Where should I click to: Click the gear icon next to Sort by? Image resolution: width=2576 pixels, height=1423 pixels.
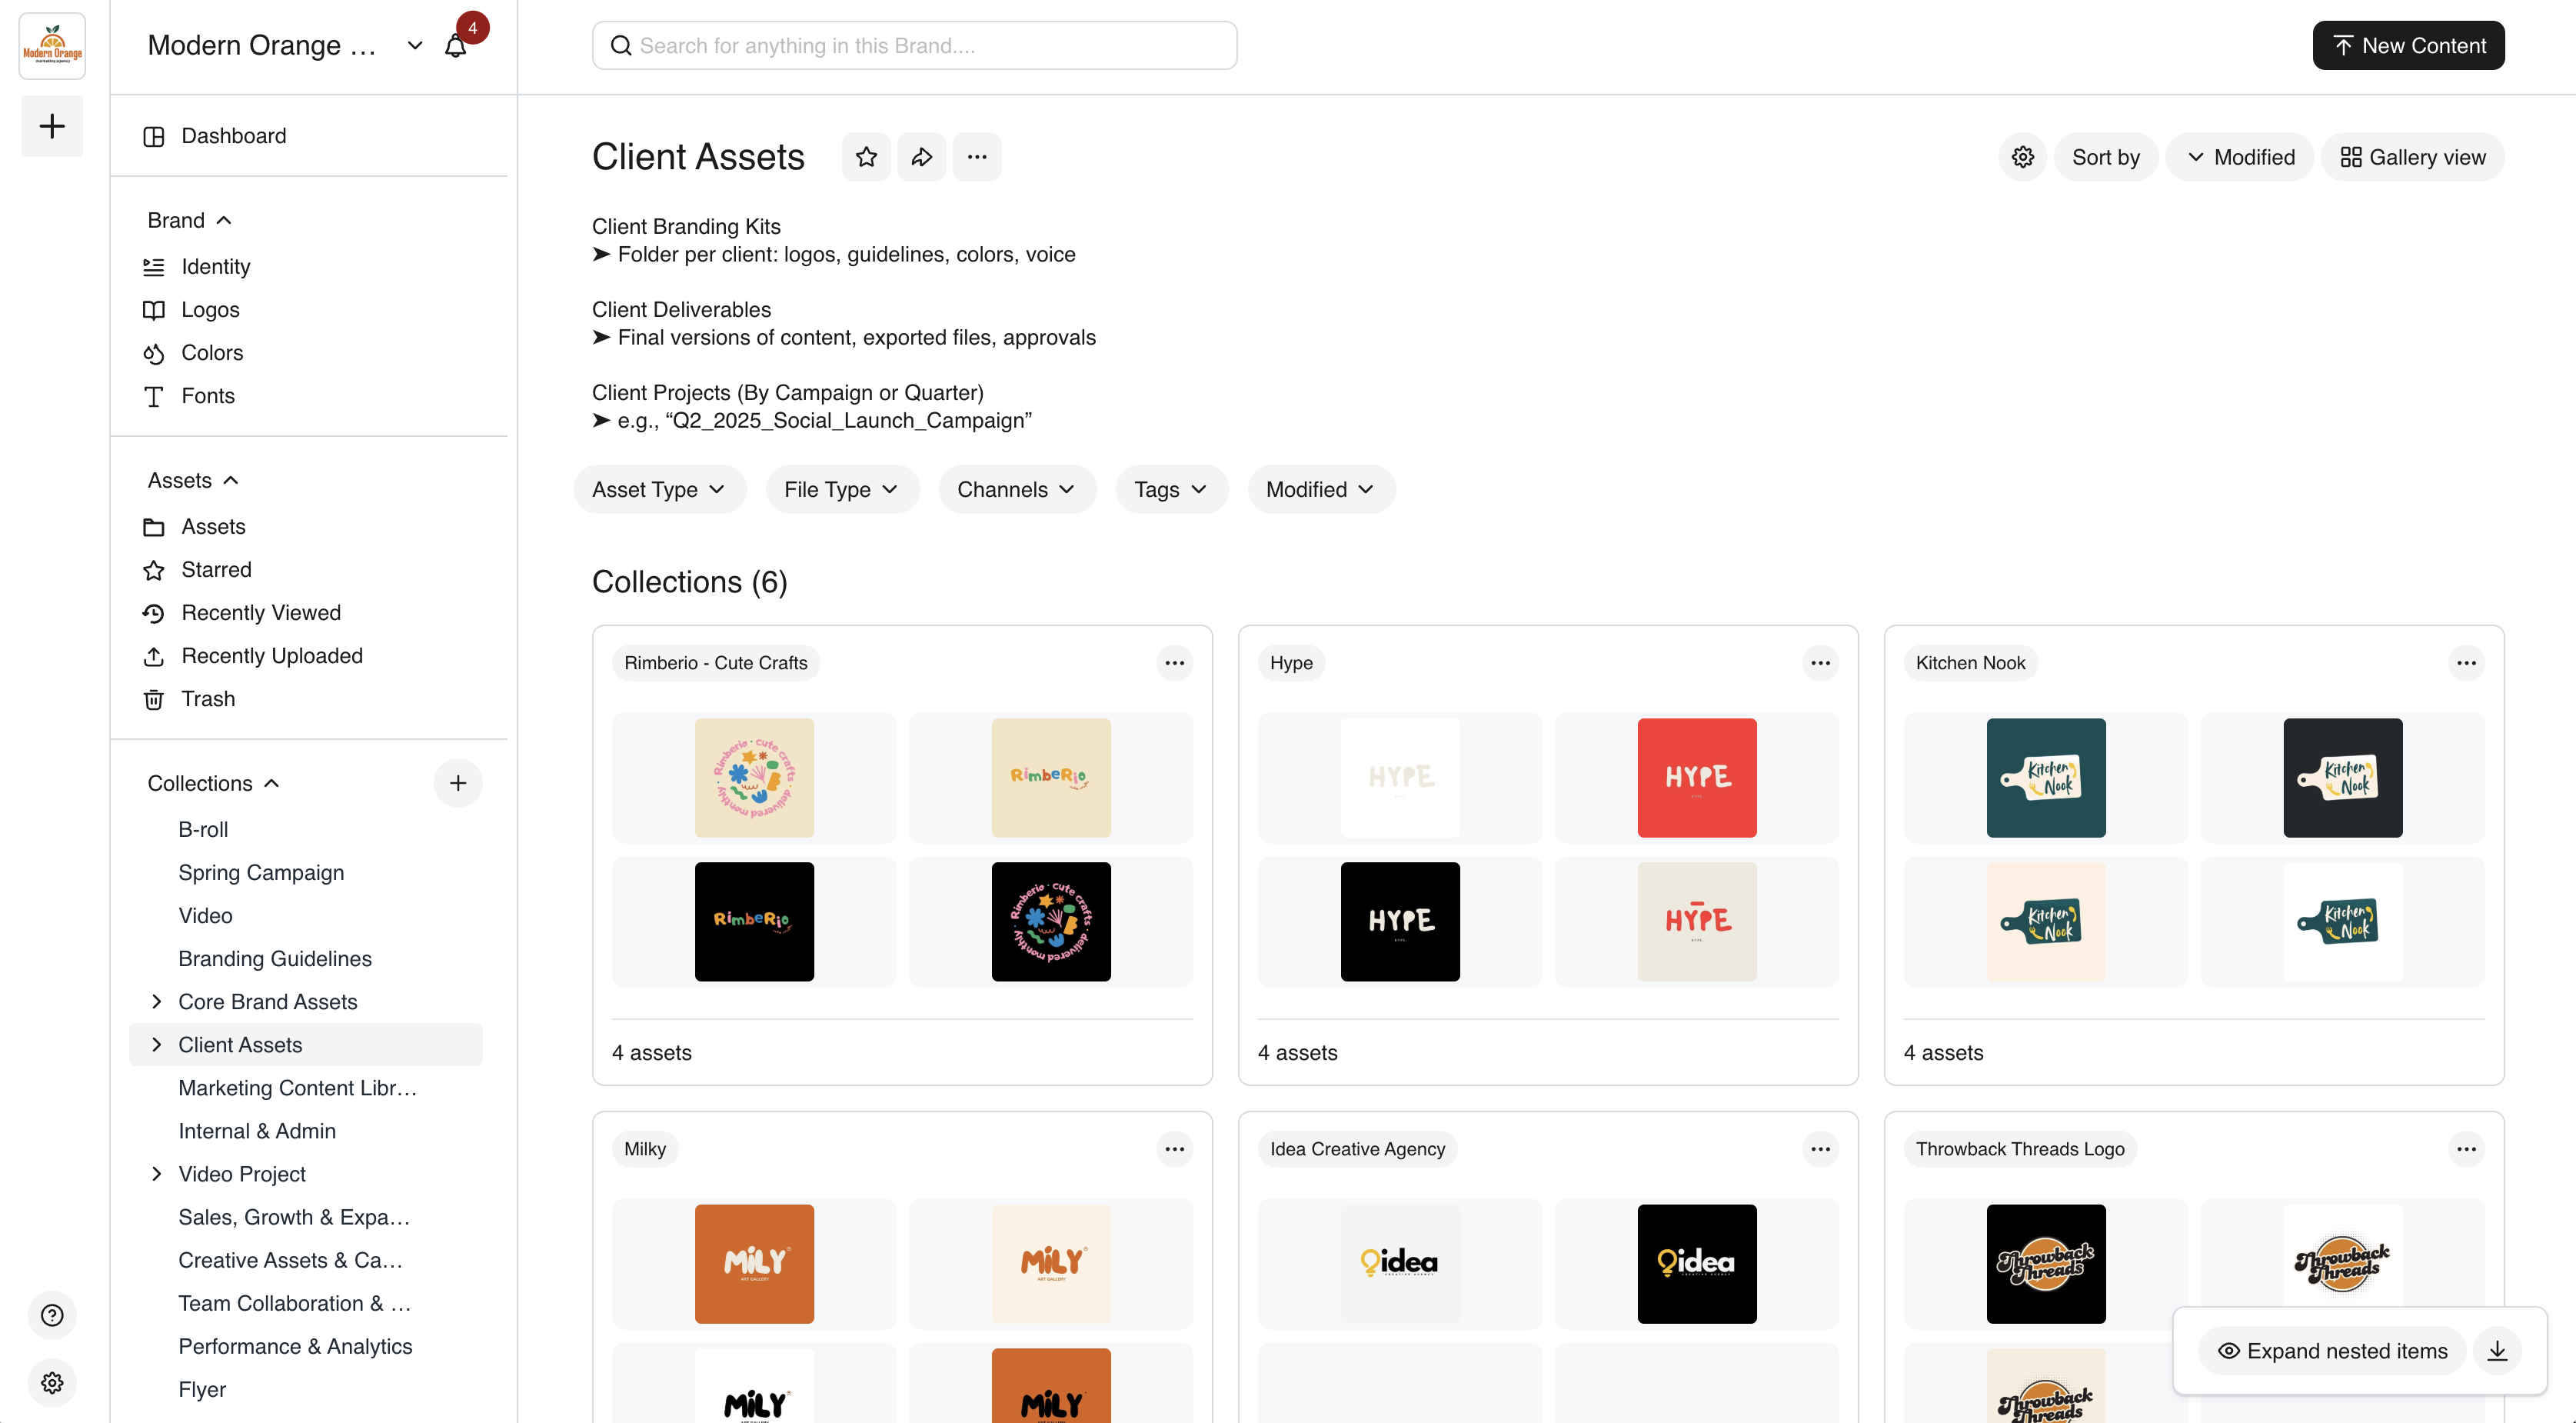pyautogui.click(x=2022, y=157)
